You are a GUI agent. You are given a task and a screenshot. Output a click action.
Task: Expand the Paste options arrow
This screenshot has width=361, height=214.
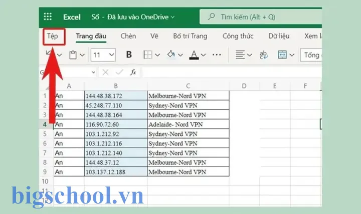coord(82,55)
